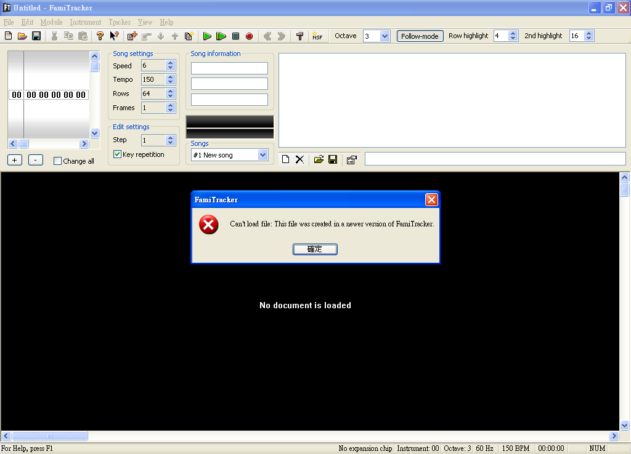The width and height of the screenshot is (631, 454).
Task: Click the NSF export icon
Action: 317,36
